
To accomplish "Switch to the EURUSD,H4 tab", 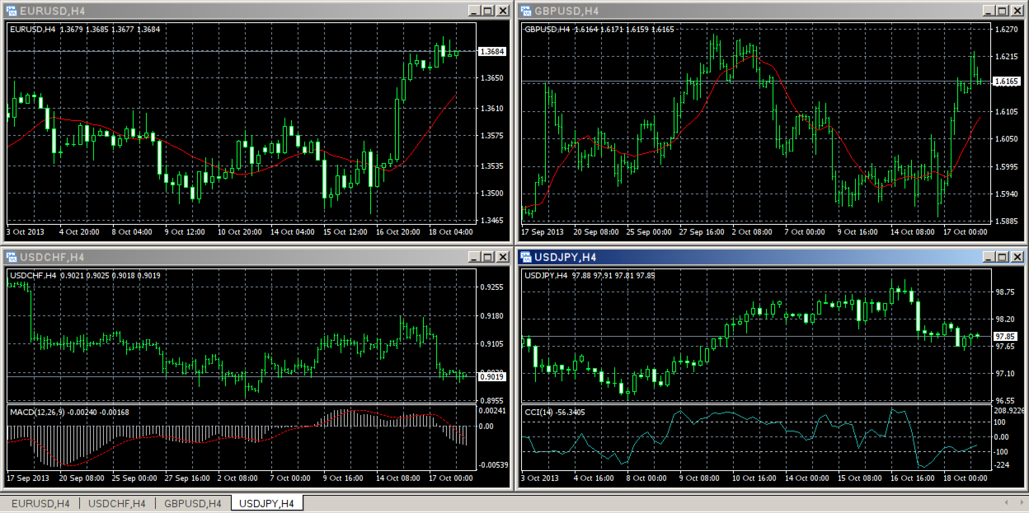I will [40, 503].
